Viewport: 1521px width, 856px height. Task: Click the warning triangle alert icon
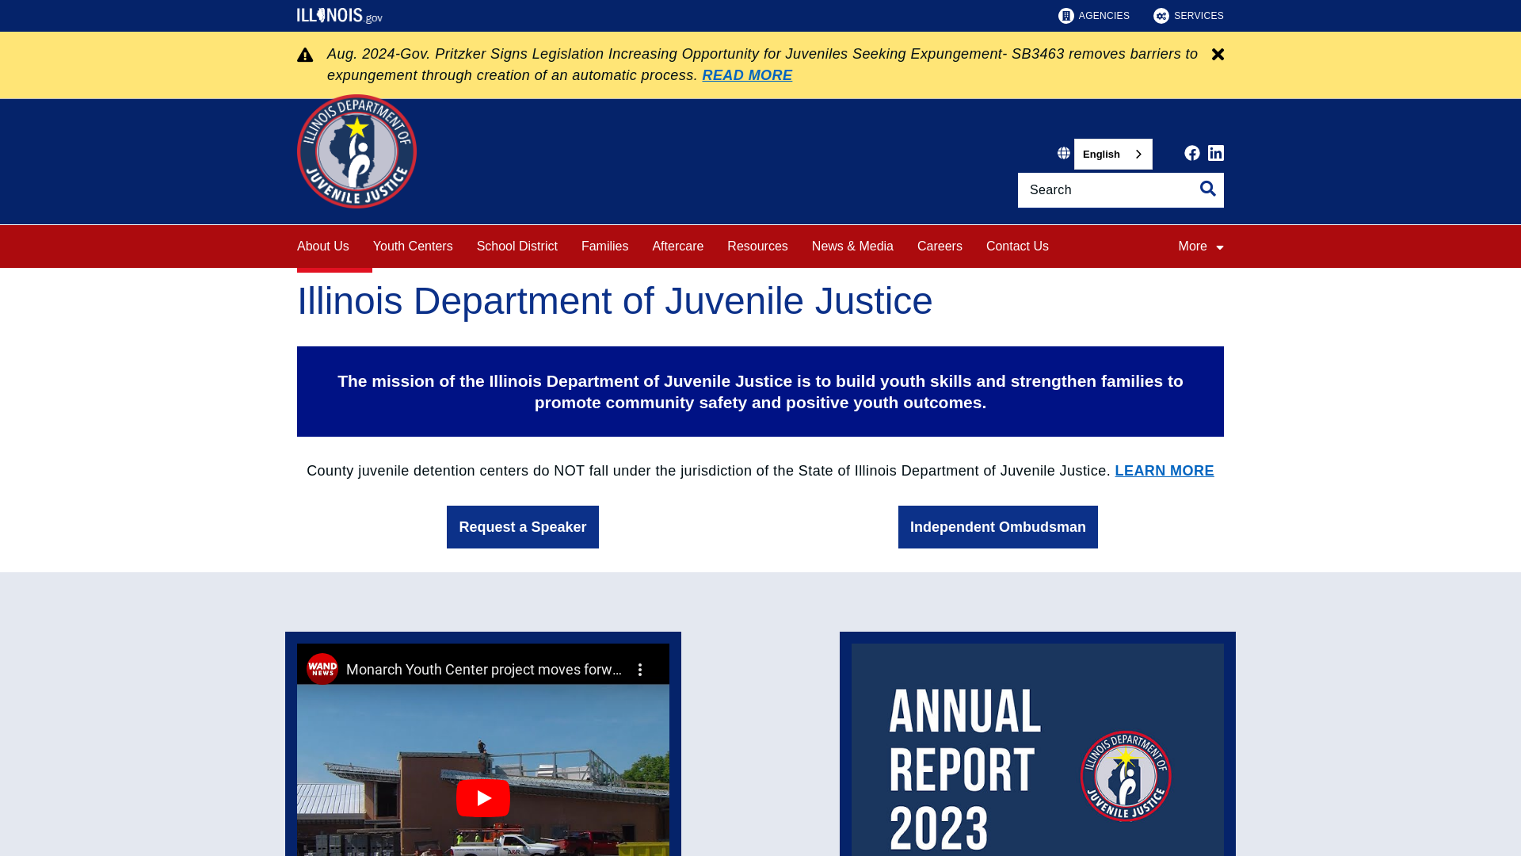pos(305,55)
